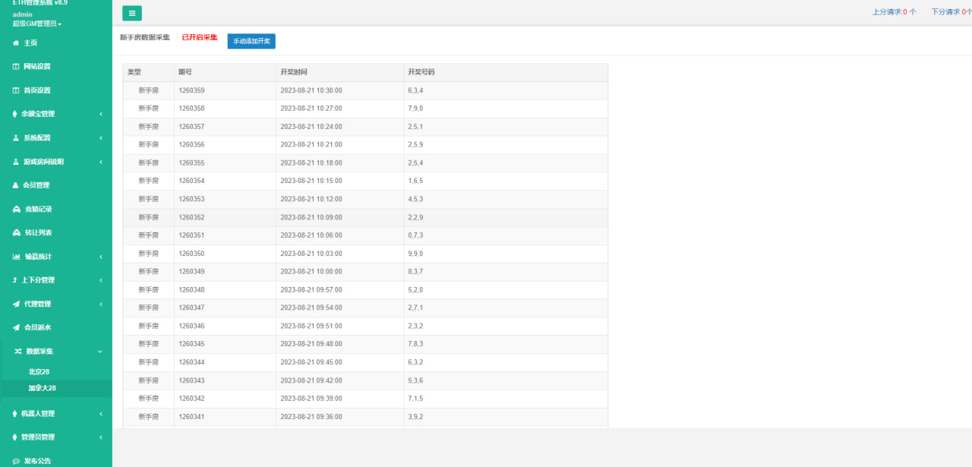
Task: Click the winning numbers 0,7,3
Action: (x=415, y=235)
